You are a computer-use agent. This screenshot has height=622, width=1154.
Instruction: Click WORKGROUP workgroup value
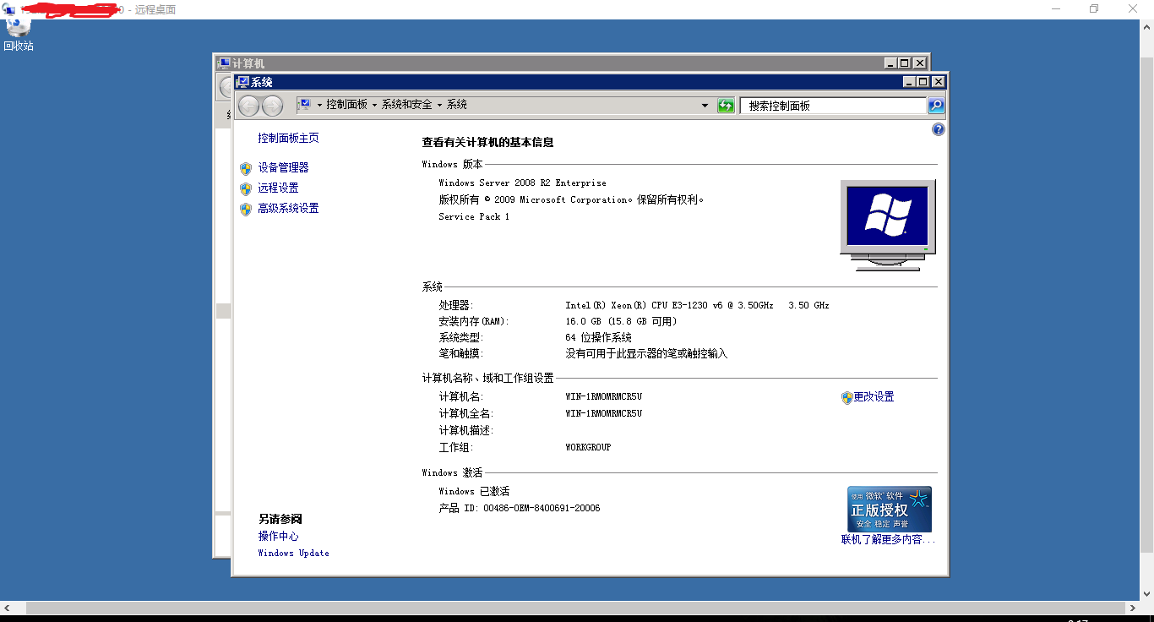pyautogui.click(x=588, y=447)
